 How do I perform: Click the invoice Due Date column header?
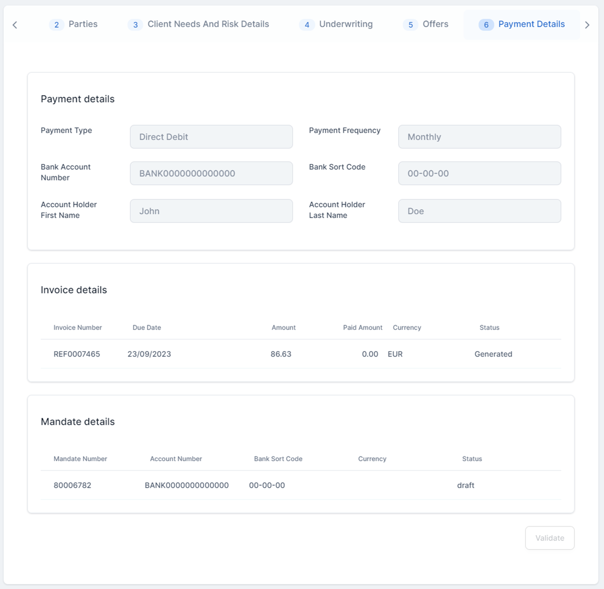146,328
